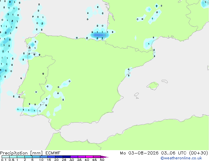The image size is (209, 161).
Task: Click the date Mo 03-08-2026 text
Action: [139, 153]
